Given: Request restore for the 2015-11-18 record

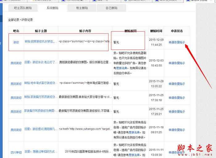Looking at the screenshot, I should [x=177, y=130].
